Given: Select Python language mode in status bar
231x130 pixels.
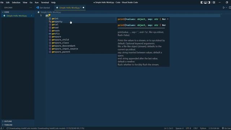Looking at the screenshot, I should (203, 129).
